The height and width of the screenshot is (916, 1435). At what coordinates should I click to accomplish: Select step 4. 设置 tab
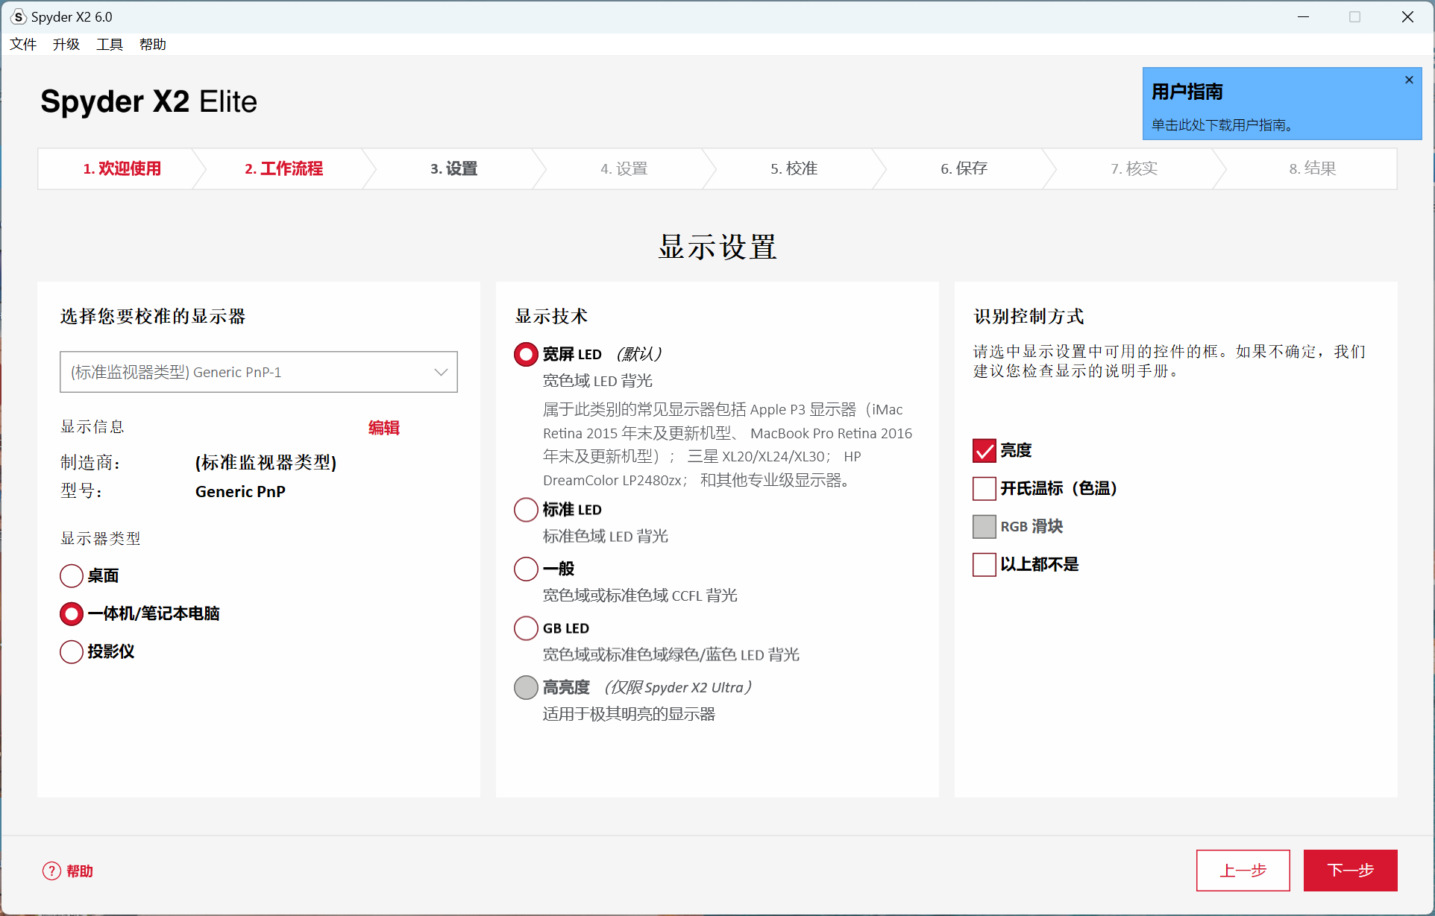pyautogui.click(x=624, y=168)
